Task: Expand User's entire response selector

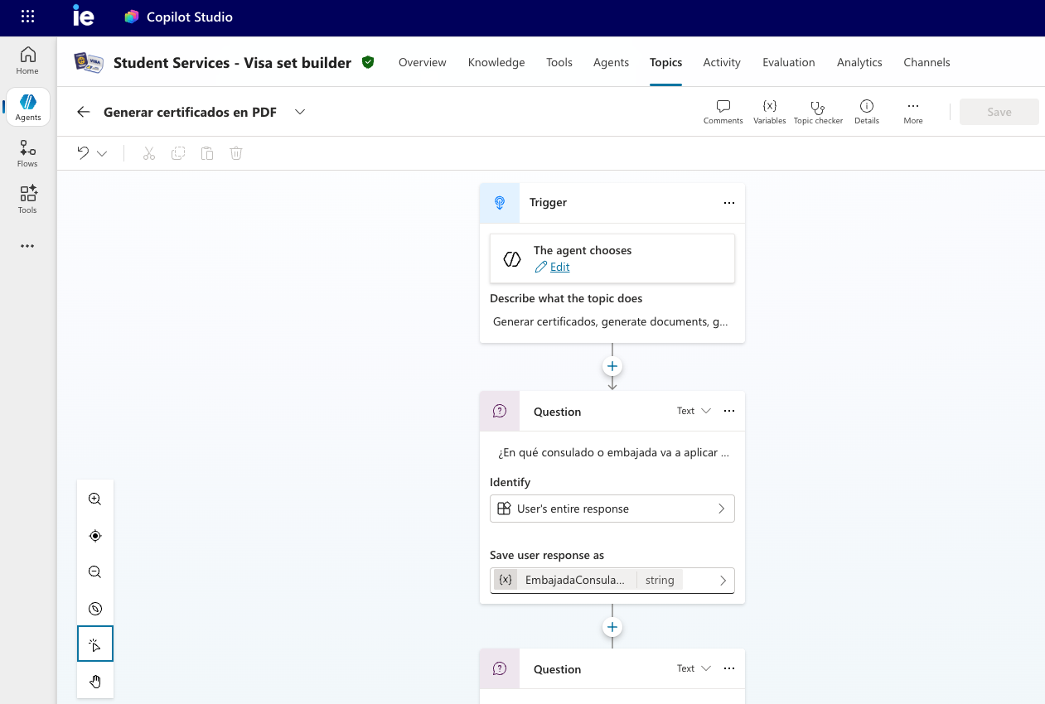Action: [612, 509]
